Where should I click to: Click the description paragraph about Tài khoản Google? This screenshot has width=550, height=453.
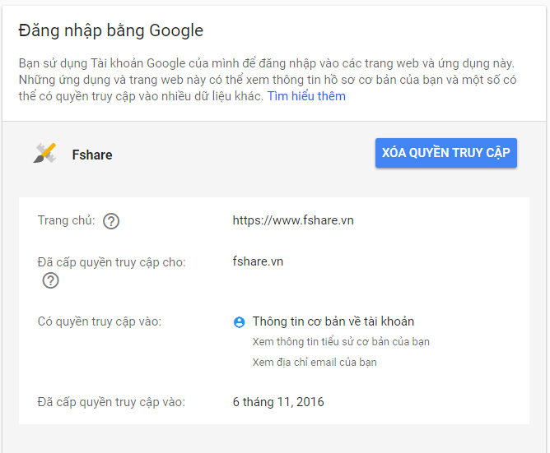coord(268,80)
